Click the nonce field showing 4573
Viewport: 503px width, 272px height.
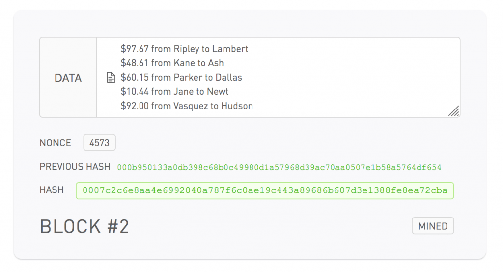(99, 143)
